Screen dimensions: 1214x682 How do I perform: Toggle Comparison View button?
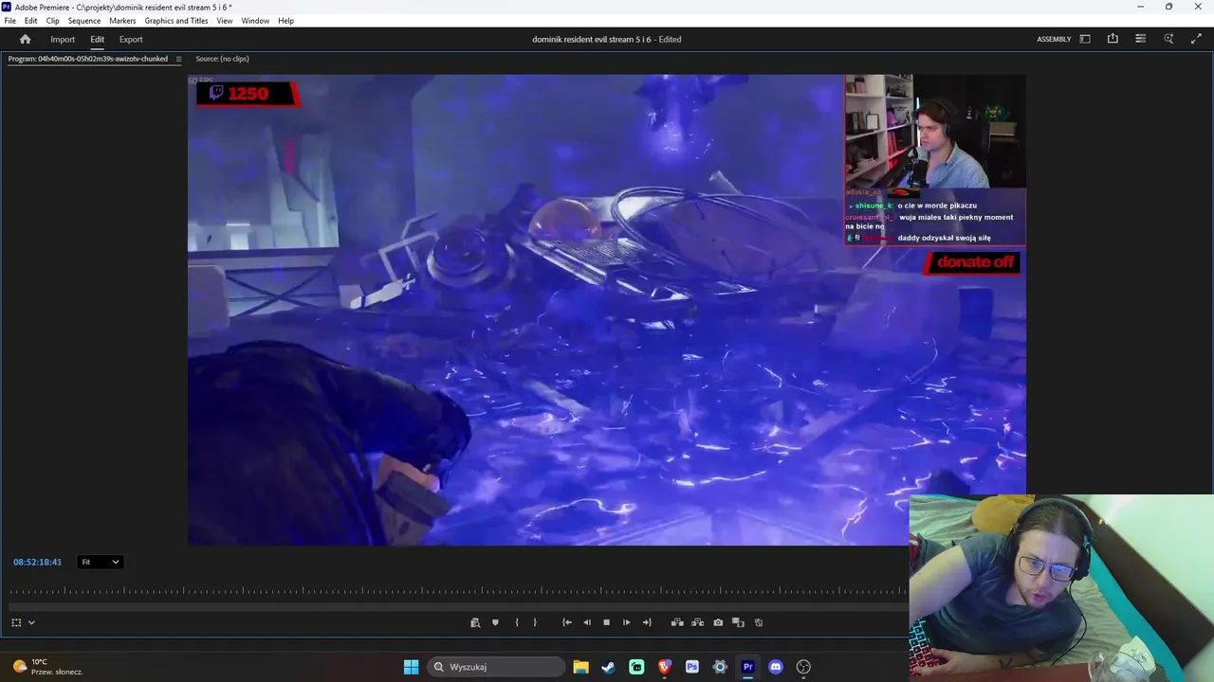tap(738, 622)
